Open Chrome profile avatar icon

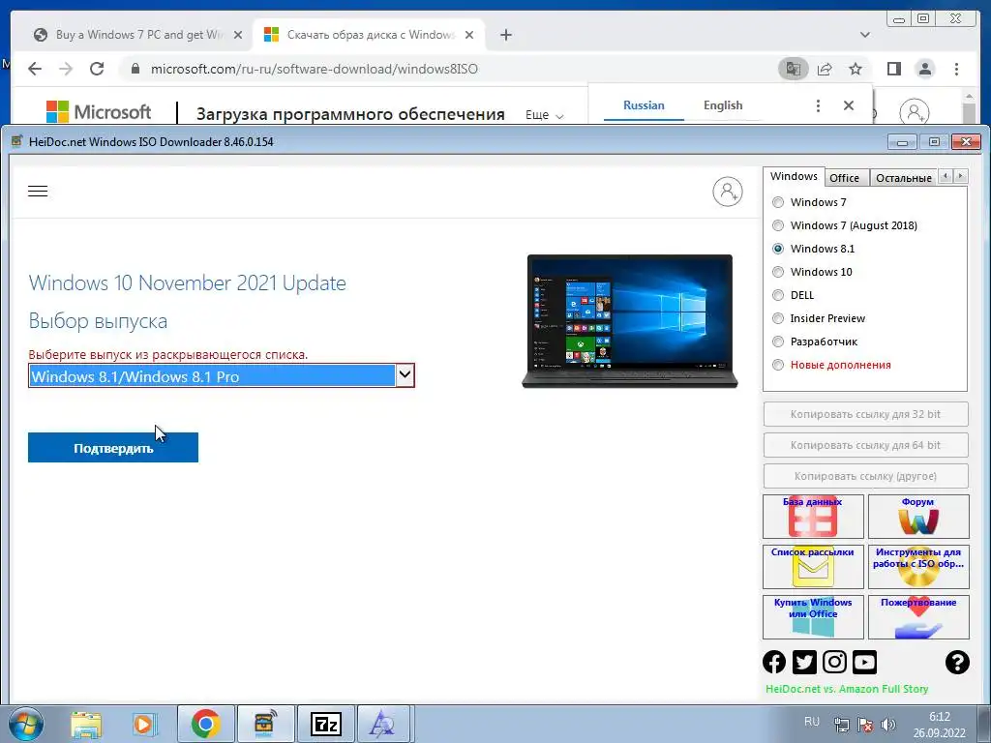924,69
